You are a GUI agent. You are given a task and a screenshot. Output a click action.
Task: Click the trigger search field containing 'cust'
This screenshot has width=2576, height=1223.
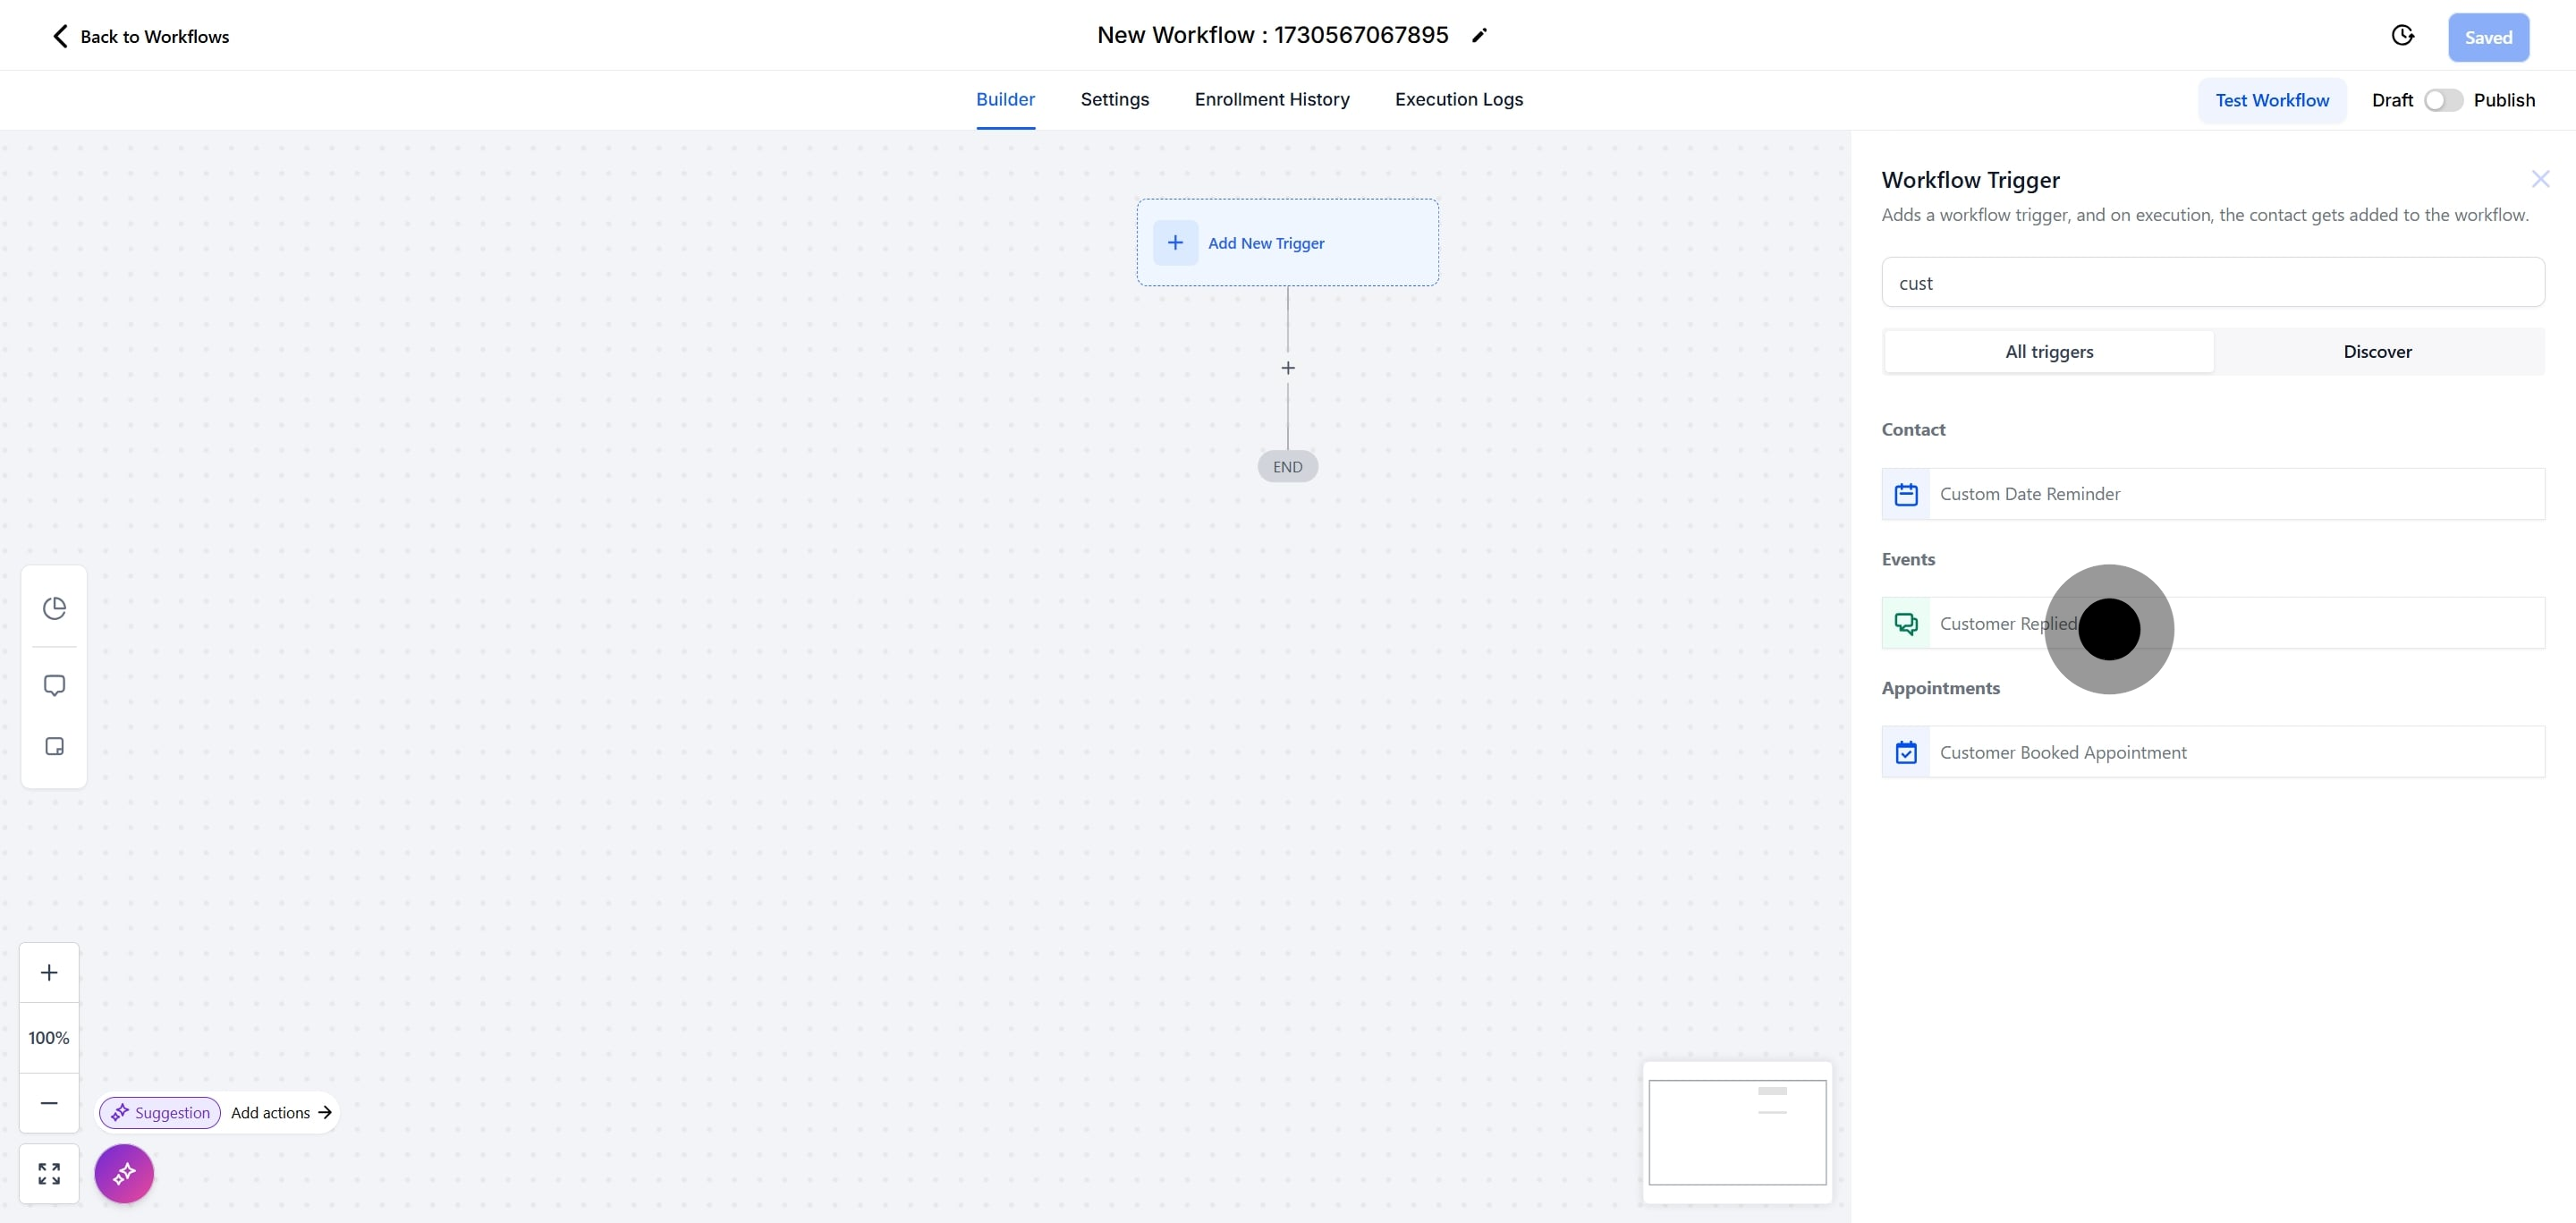2213,283
